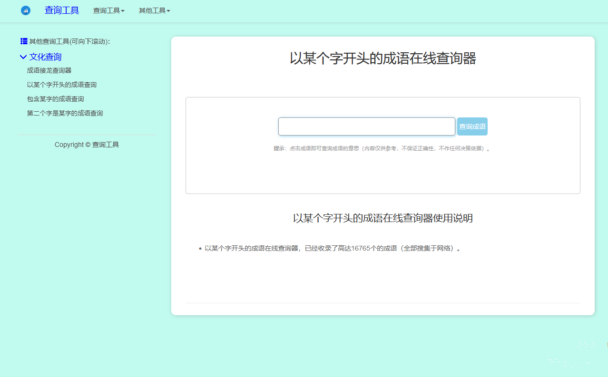Click the Copyright © 查询工具 text

(87, 145)
